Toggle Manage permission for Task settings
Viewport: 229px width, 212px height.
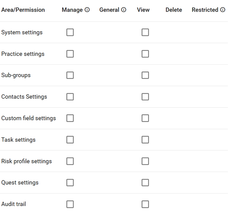[x=70, y=139]
